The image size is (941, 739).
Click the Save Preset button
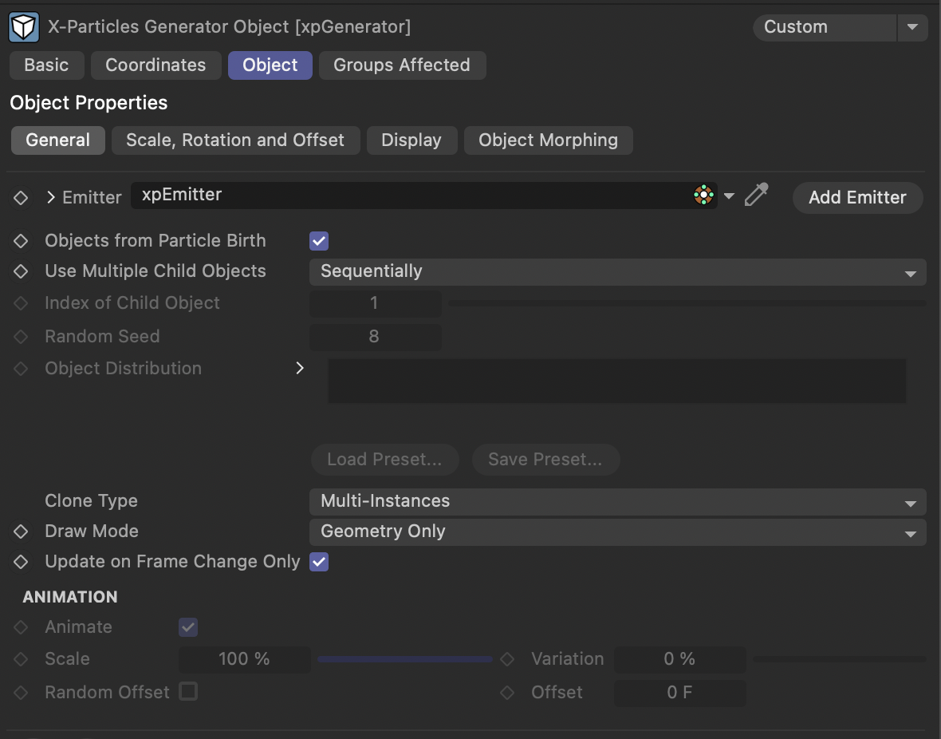click(x=545, y=460)
